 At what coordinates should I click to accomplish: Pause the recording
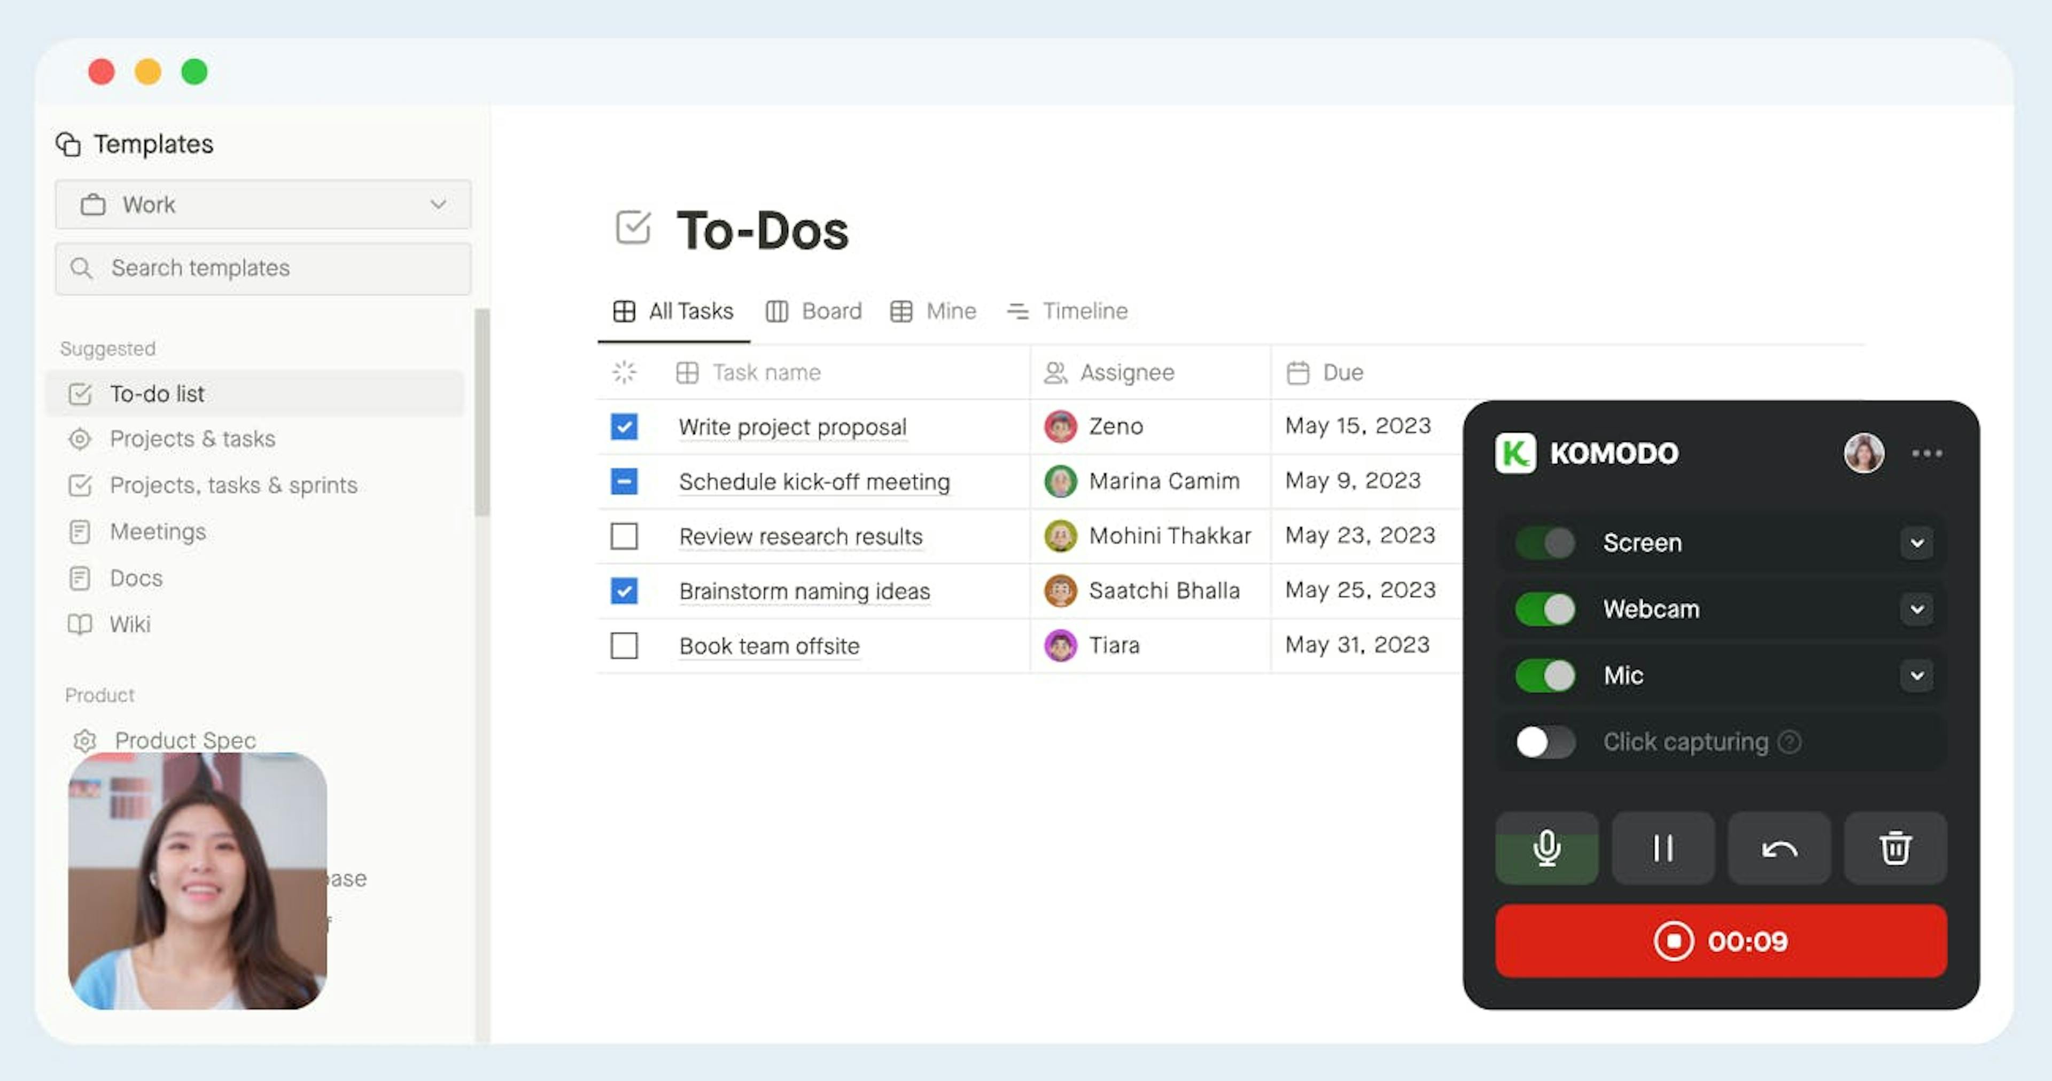pyautogui.click(x=1662, y=848)
